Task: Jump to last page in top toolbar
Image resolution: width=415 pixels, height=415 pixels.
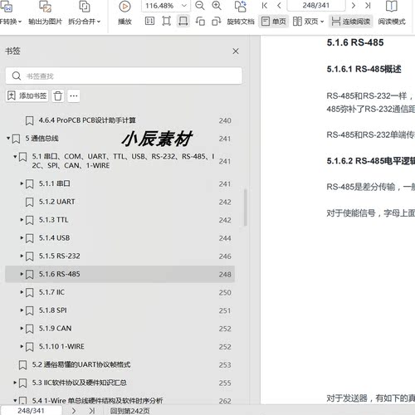Action: (368, 5)
